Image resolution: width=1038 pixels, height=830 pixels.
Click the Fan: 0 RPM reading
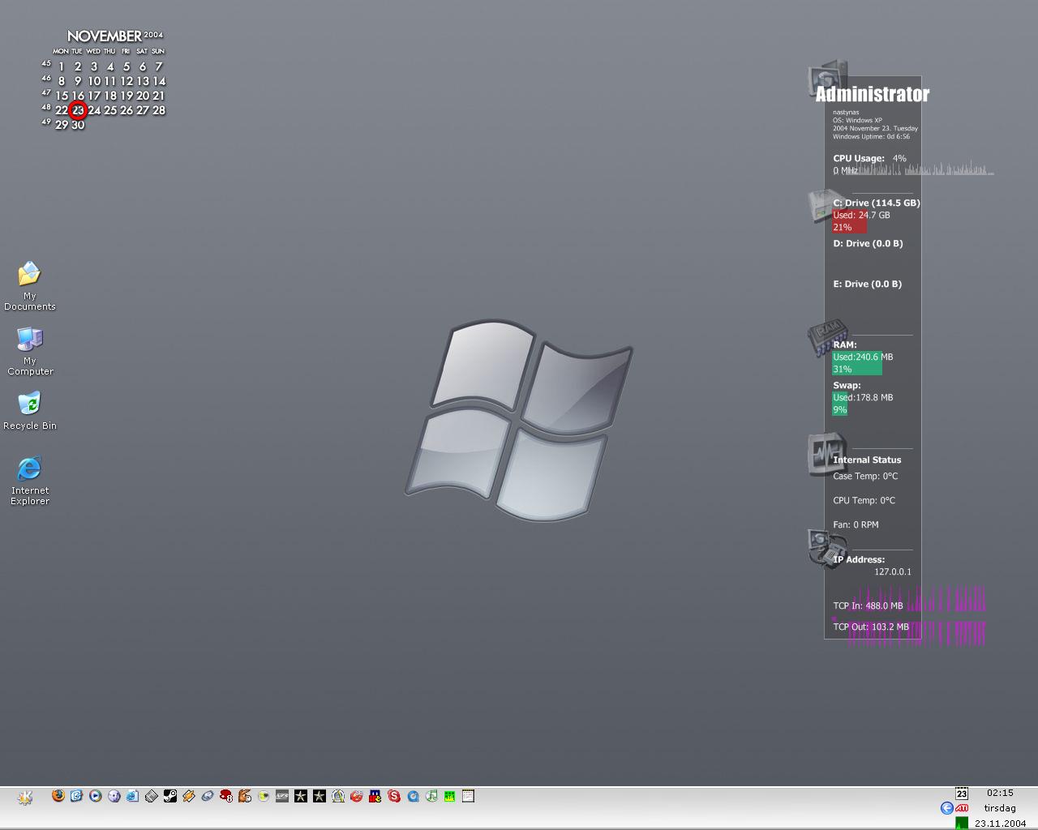(856, 524)
